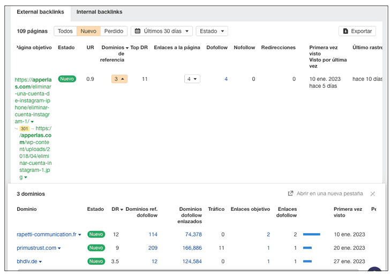Click the 301 redirect badge
Viewport: 391px width, 275px height.
[24, 128]
